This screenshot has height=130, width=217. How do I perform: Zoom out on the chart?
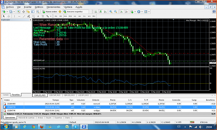[x=116, y=12]
